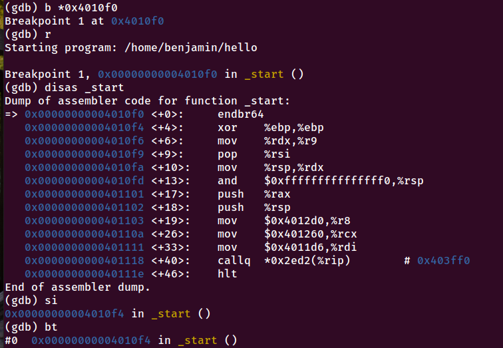The width and height of the screenshot is (503, 348).
Task: Click the yellow _start symbol after Breakpoint 1
Action: [263, 75]
